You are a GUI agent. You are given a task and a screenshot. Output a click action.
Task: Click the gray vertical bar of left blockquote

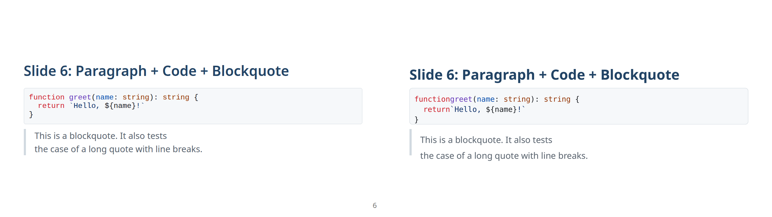(x=25, y=142)
